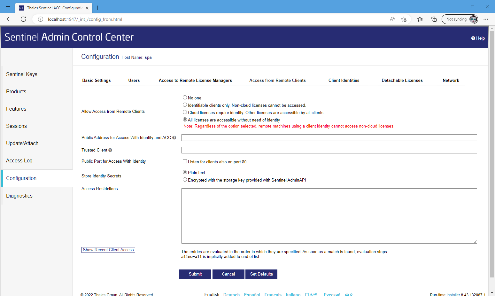Click help icon beside Public Address label
Viewport: 495px width, 296px height.
point(174,138)
